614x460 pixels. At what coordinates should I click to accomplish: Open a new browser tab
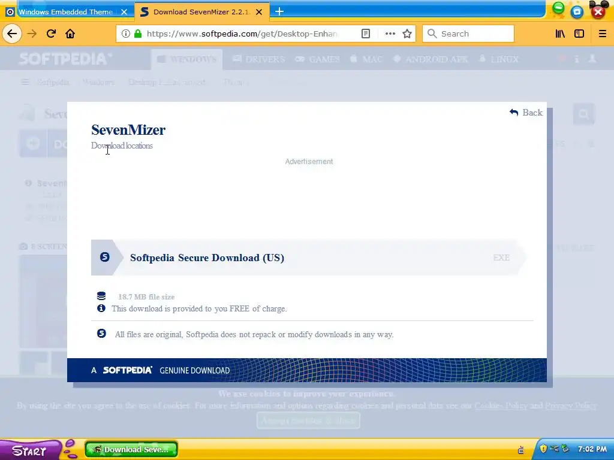tap(279, 12)
